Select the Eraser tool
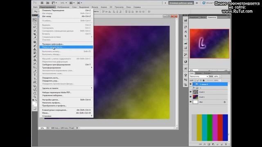262x147 pixels. [x=35, y=56]
